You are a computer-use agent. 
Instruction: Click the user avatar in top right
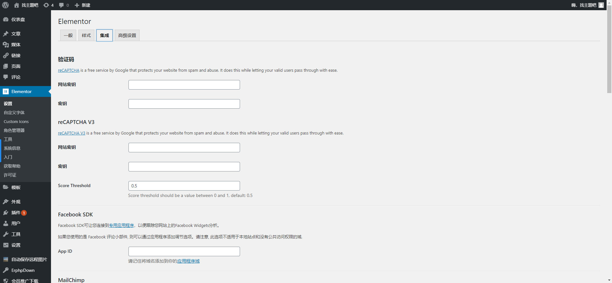point(601,5)
